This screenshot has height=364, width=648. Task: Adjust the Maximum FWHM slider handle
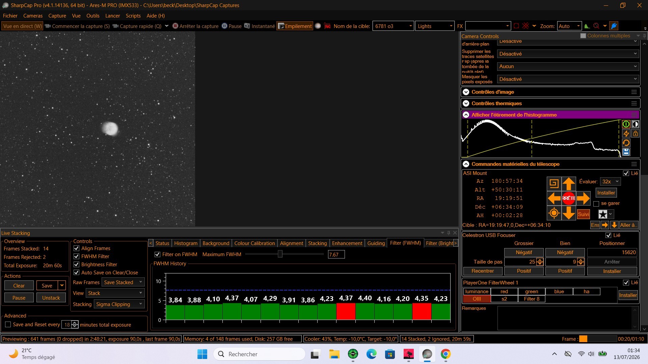click(280, 254)
